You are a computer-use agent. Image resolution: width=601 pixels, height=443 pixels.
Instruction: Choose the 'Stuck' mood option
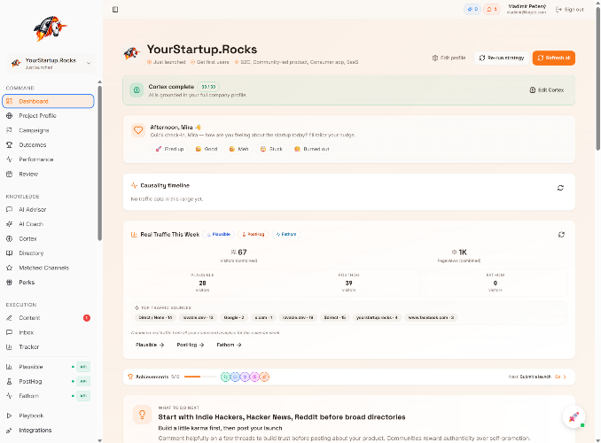pyautogui.click(x=271, y=149)
